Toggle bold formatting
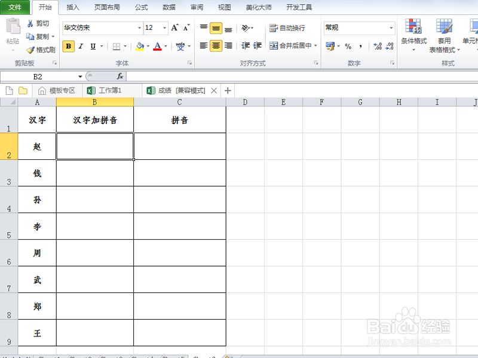Viewport: 478px width, 358px height. [69, 47]
